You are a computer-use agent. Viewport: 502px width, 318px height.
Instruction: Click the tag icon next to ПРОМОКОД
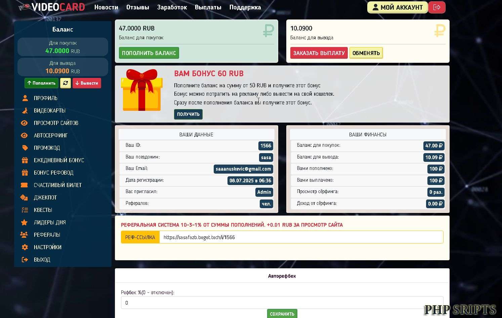tap(25, 148)
